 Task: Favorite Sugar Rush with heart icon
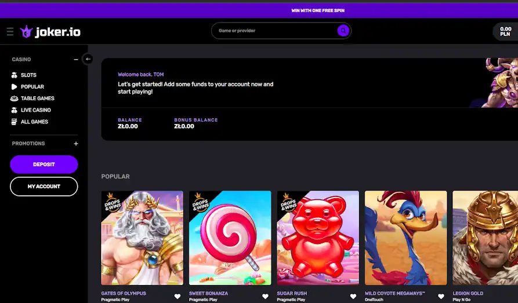tap(353, 296)
